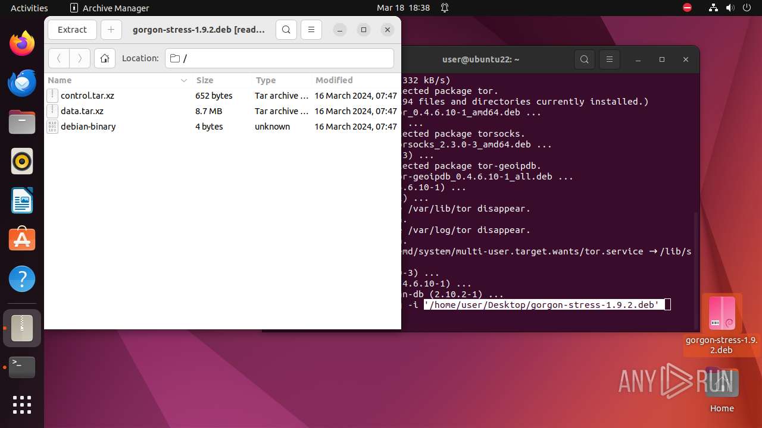Open search in Terminal window
Screen dimensions: 762x428
(x=585, y=59)
